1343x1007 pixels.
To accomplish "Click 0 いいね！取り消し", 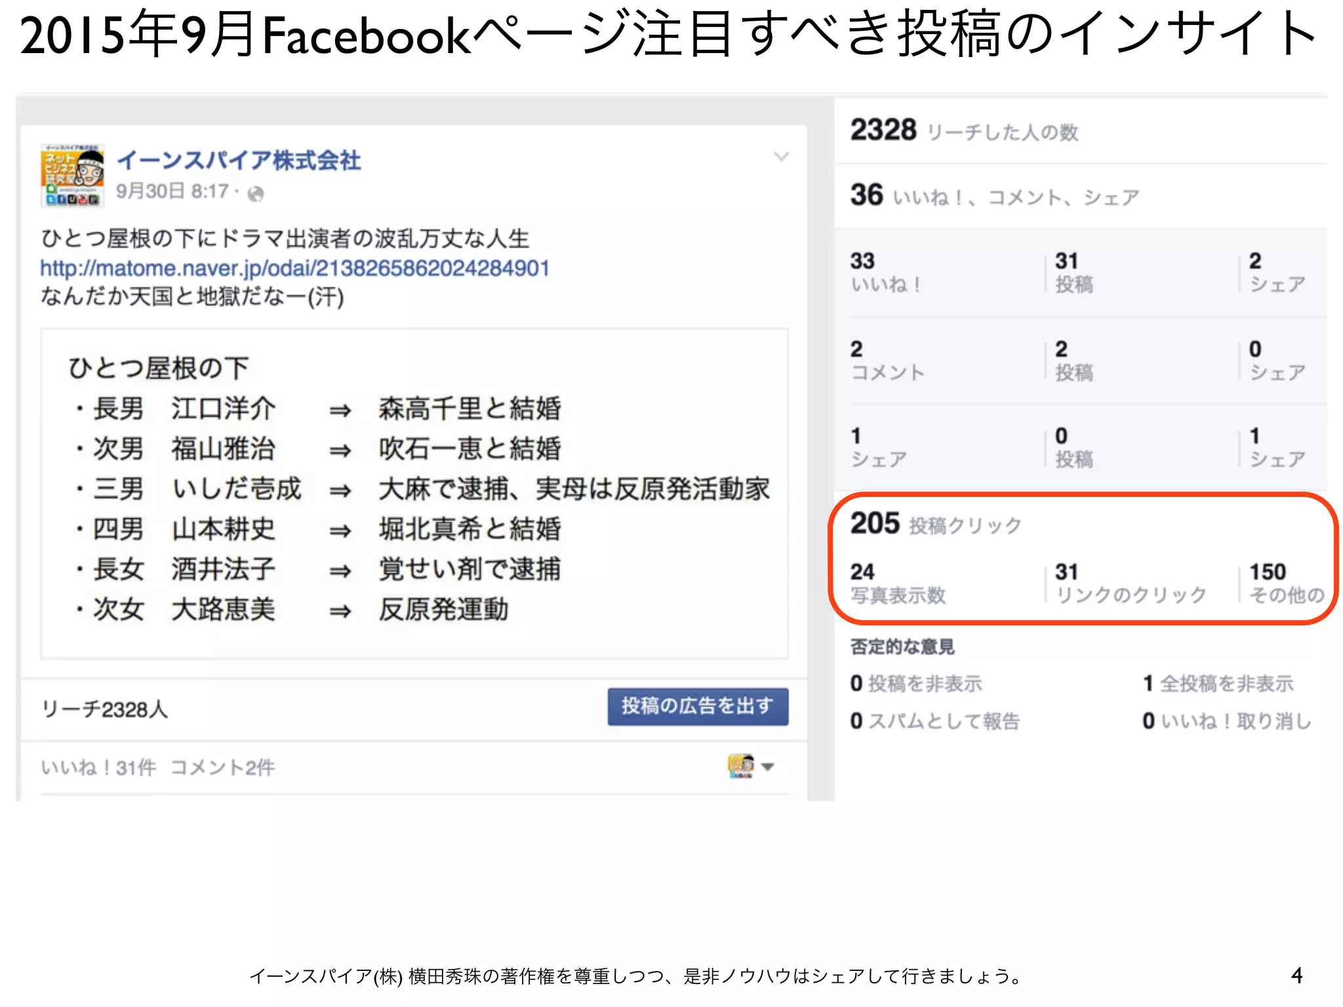I will [1227, 721].
